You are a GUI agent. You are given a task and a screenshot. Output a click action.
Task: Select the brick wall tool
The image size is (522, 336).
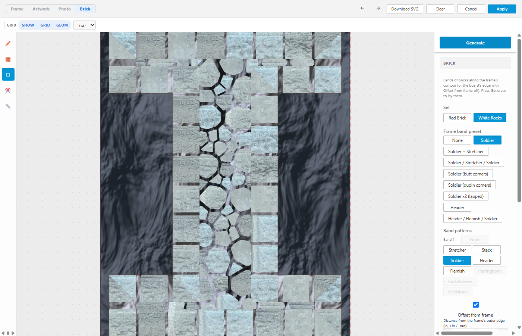[x=8, y=59]
